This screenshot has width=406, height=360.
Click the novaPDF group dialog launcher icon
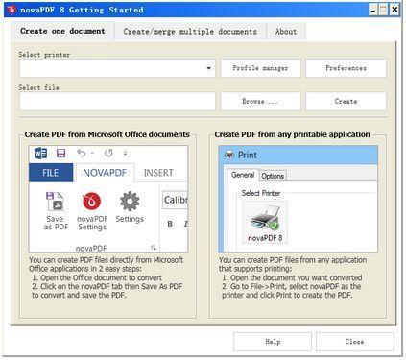[154, 248]
